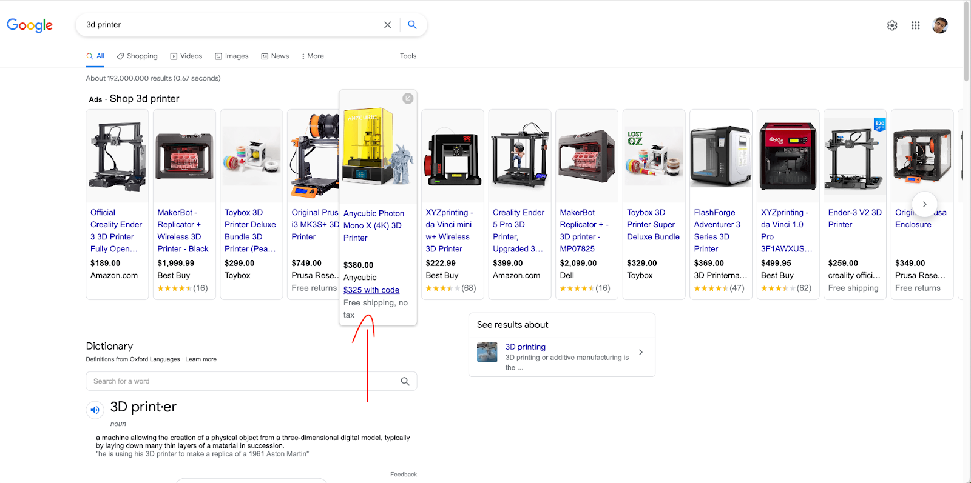Image resolution: width=971 pixels, height=483 pixels.
Task: Switch to the News tab
Action: coord(275,56)
